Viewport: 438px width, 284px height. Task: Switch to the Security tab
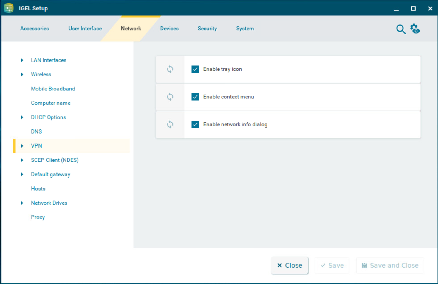207,29
